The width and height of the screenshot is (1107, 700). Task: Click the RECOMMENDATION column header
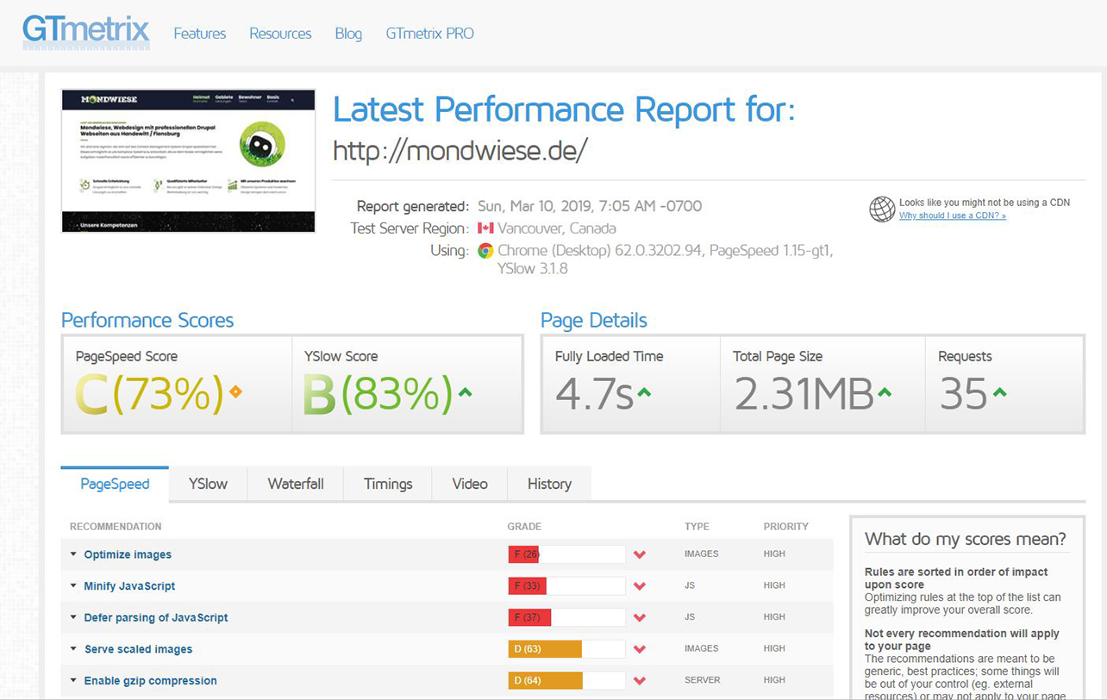116,527
